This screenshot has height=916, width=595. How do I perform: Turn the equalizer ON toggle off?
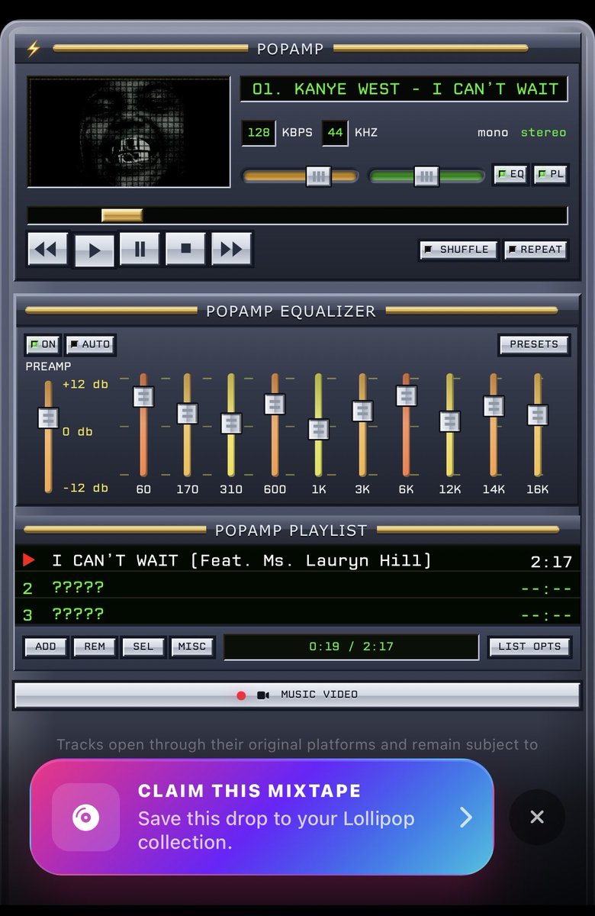point(43,344)
